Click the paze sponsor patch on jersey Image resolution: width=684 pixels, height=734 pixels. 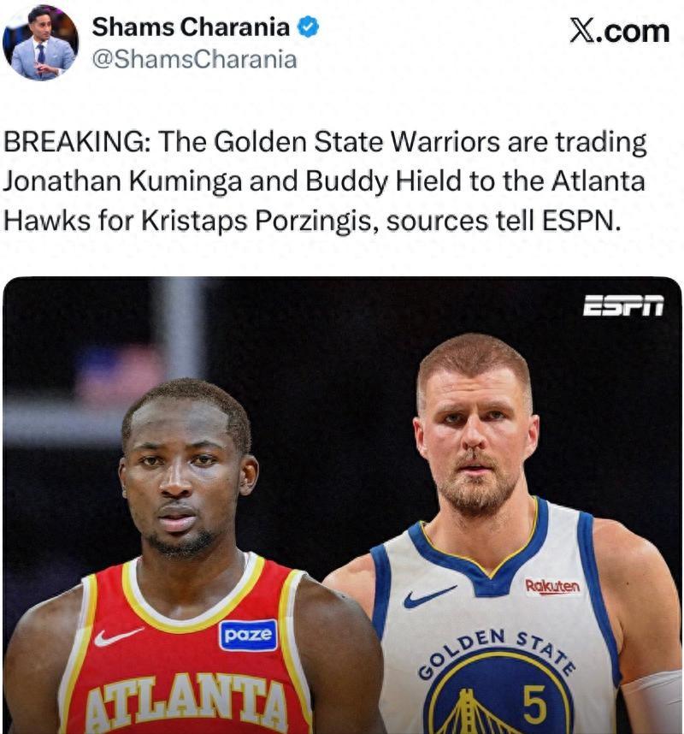[248, 636]
